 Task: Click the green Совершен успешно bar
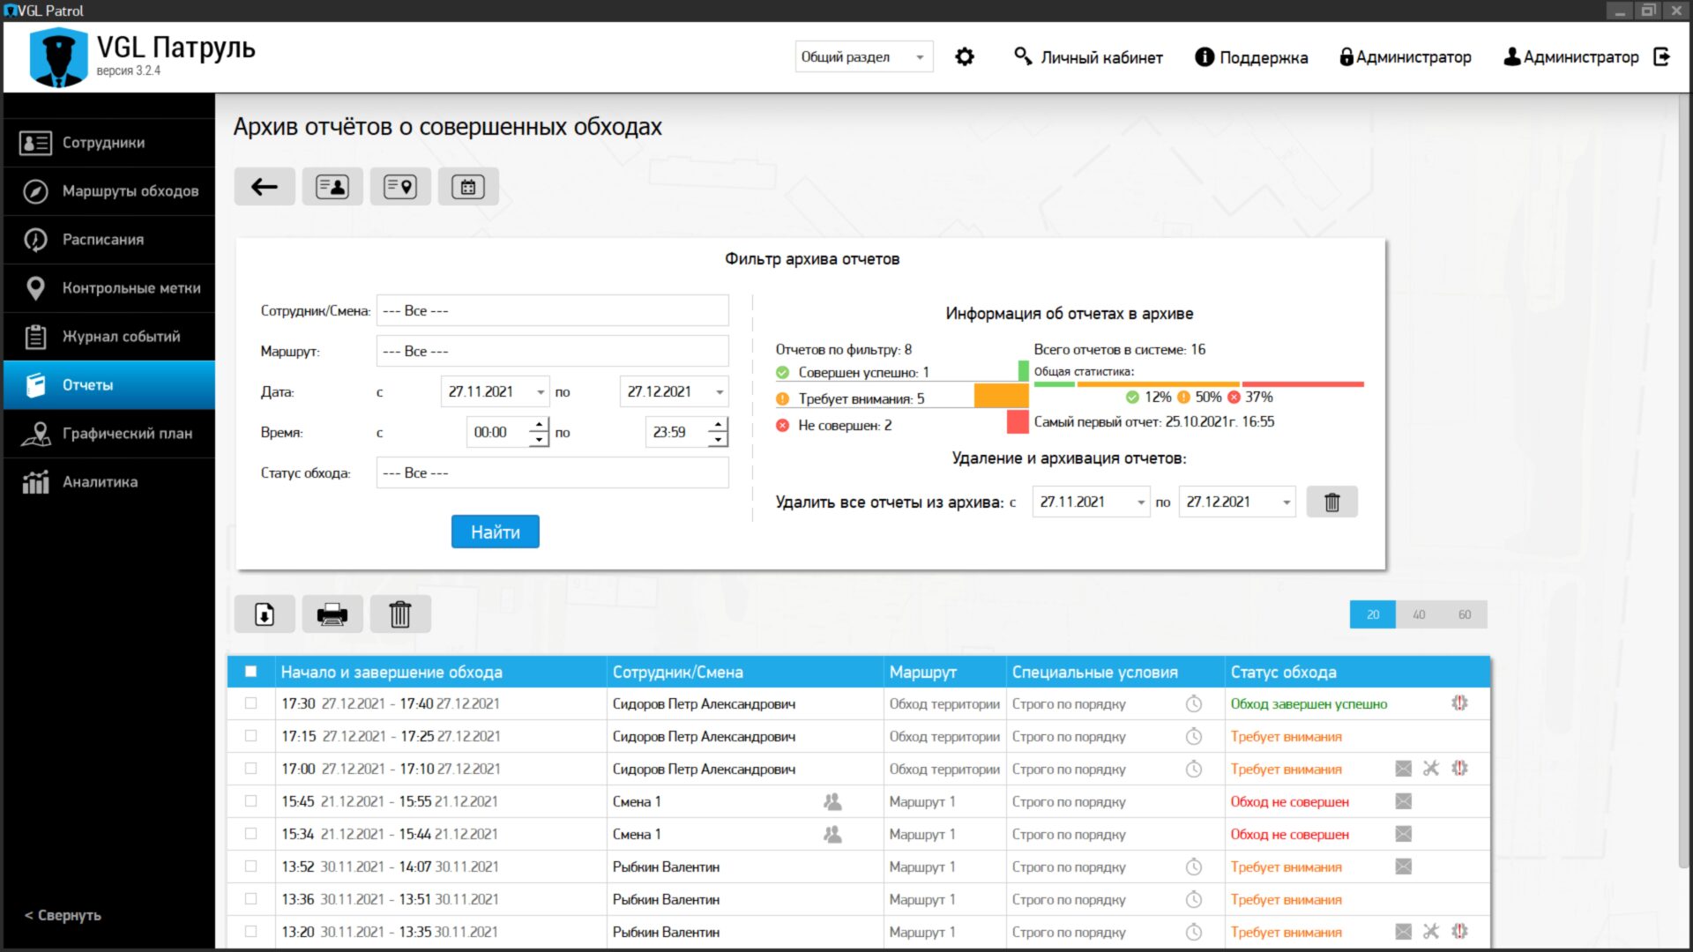point(1024,370)
